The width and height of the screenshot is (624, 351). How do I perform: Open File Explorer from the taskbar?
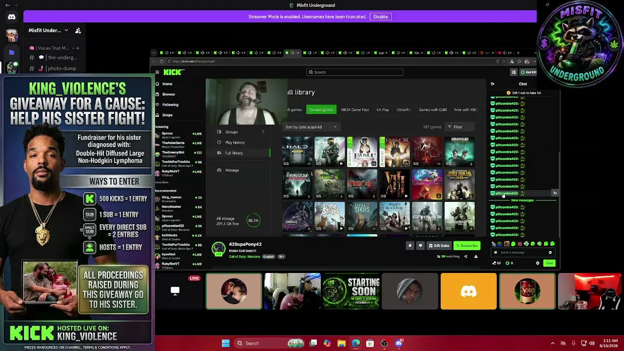[341, 343]
